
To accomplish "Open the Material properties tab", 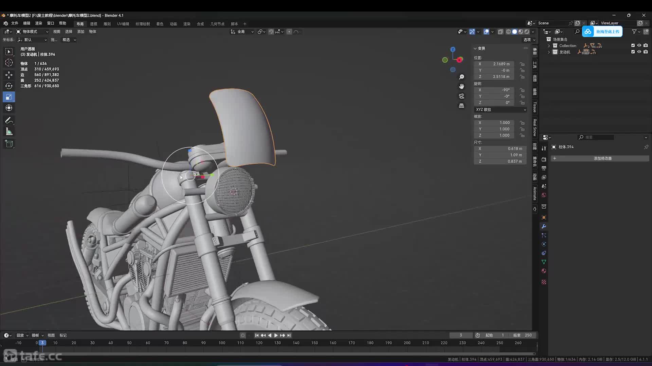I will point(544,271).
